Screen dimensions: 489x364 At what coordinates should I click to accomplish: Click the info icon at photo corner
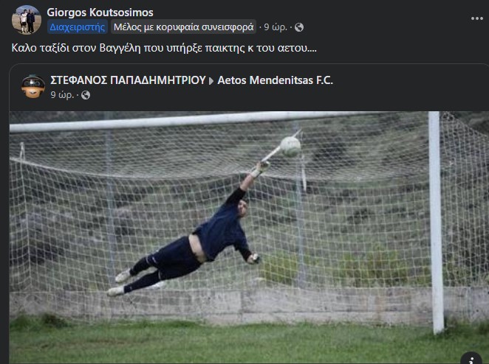point(471,358)
